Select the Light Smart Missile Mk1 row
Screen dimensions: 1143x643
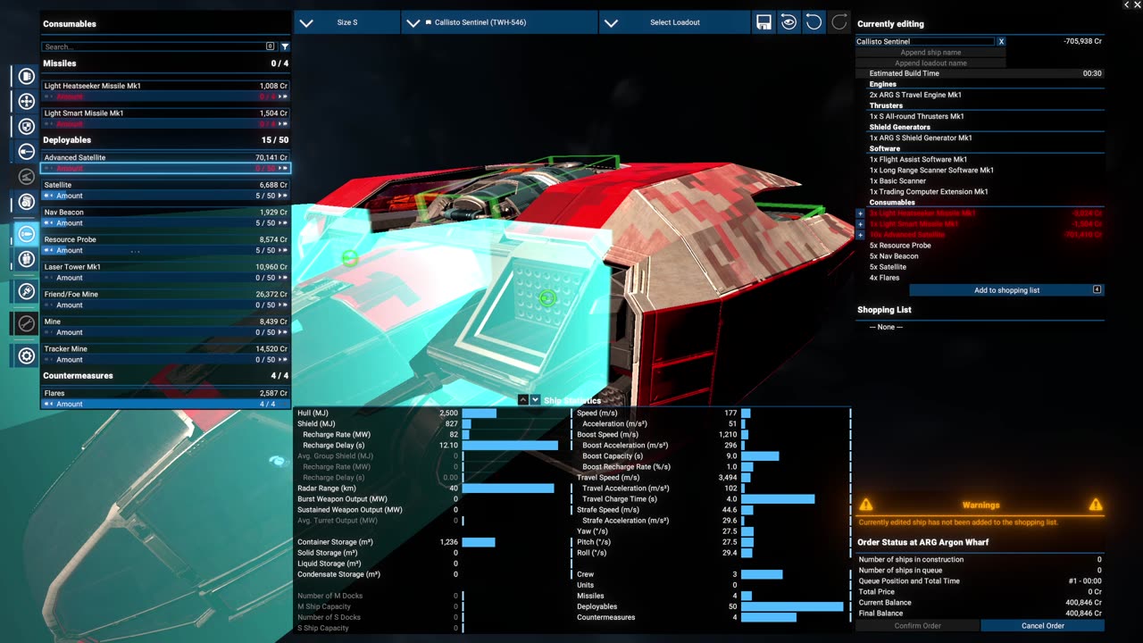165,113
